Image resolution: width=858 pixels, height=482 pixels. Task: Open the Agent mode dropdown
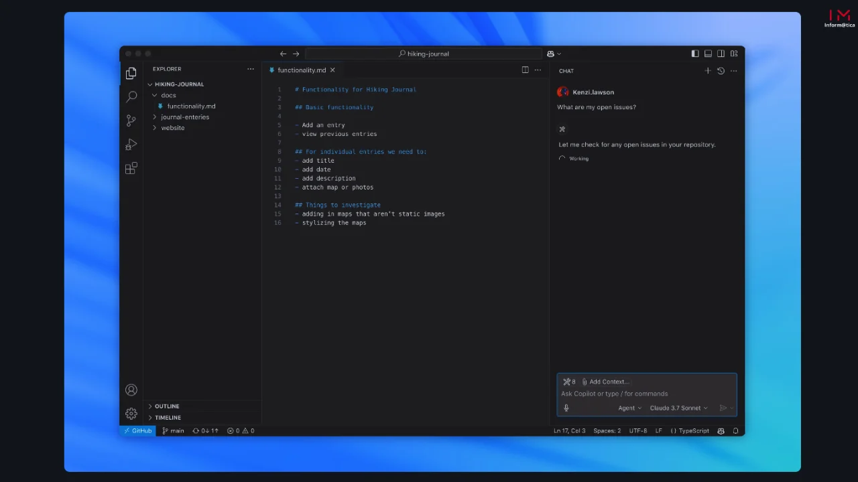pos(629,408)
